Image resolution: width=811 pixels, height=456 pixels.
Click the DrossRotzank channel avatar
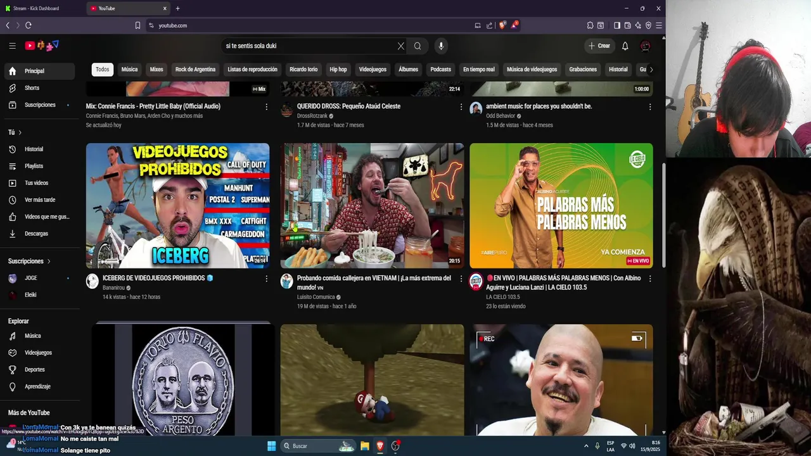click(287, 108)
